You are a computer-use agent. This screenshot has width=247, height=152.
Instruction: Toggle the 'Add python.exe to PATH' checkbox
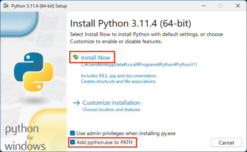tap(72, 142)
